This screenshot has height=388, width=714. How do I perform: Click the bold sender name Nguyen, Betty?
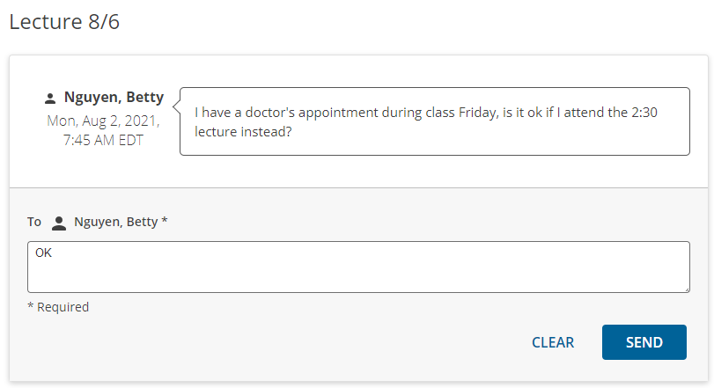tap(114, 98)
